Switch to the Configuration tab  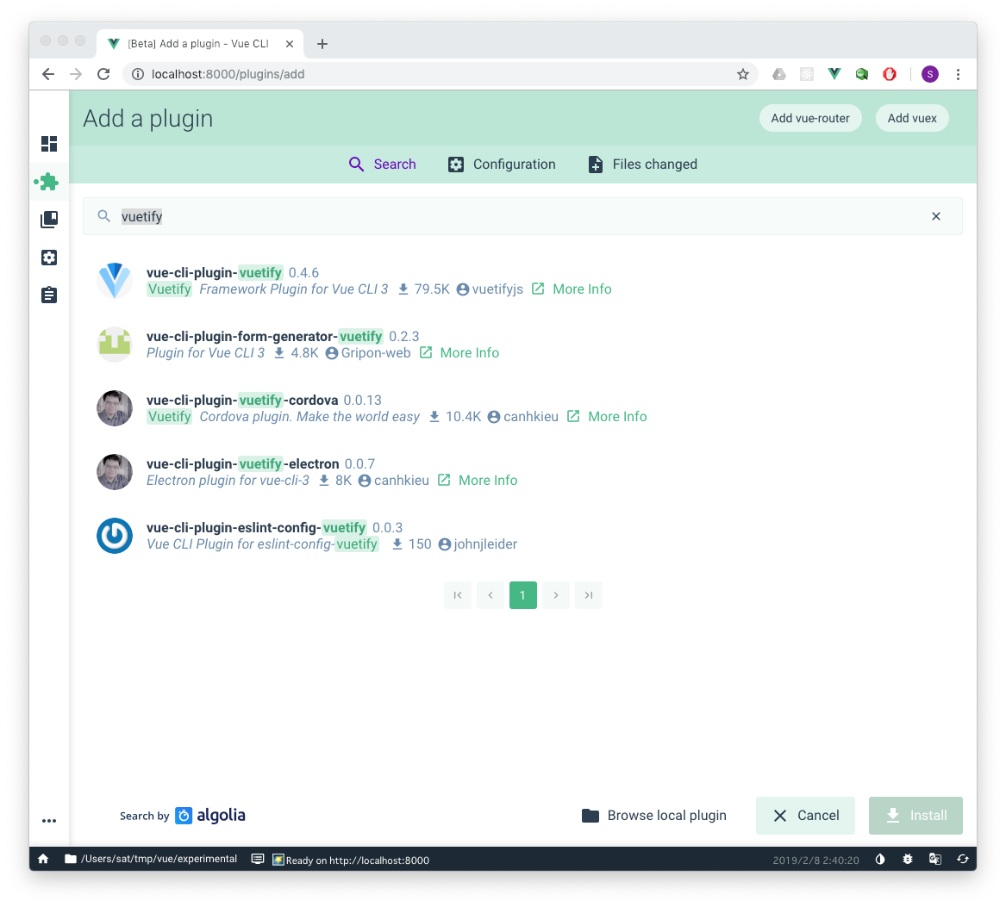tap(502, 164)
